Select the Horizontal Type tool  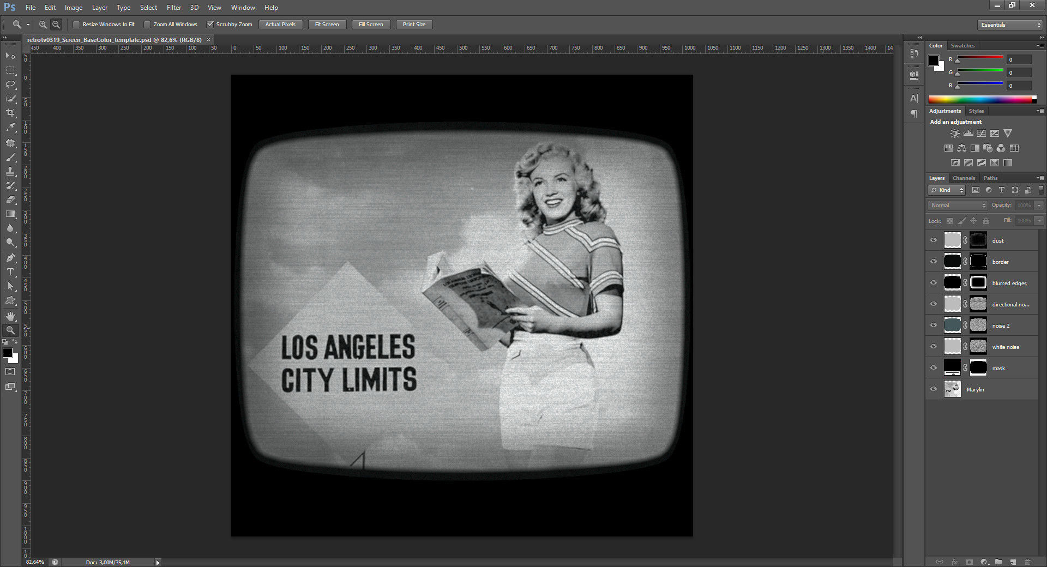coord(10,272)
